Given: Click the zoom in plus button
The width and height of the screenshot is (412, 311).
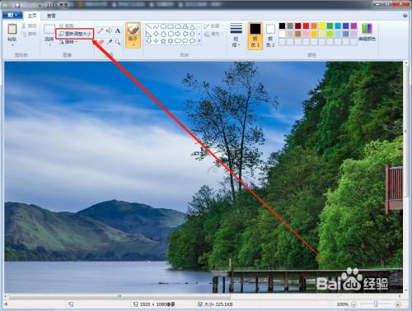Looking at the screenshot, I should pyautogui.click(x=397, y=304).
